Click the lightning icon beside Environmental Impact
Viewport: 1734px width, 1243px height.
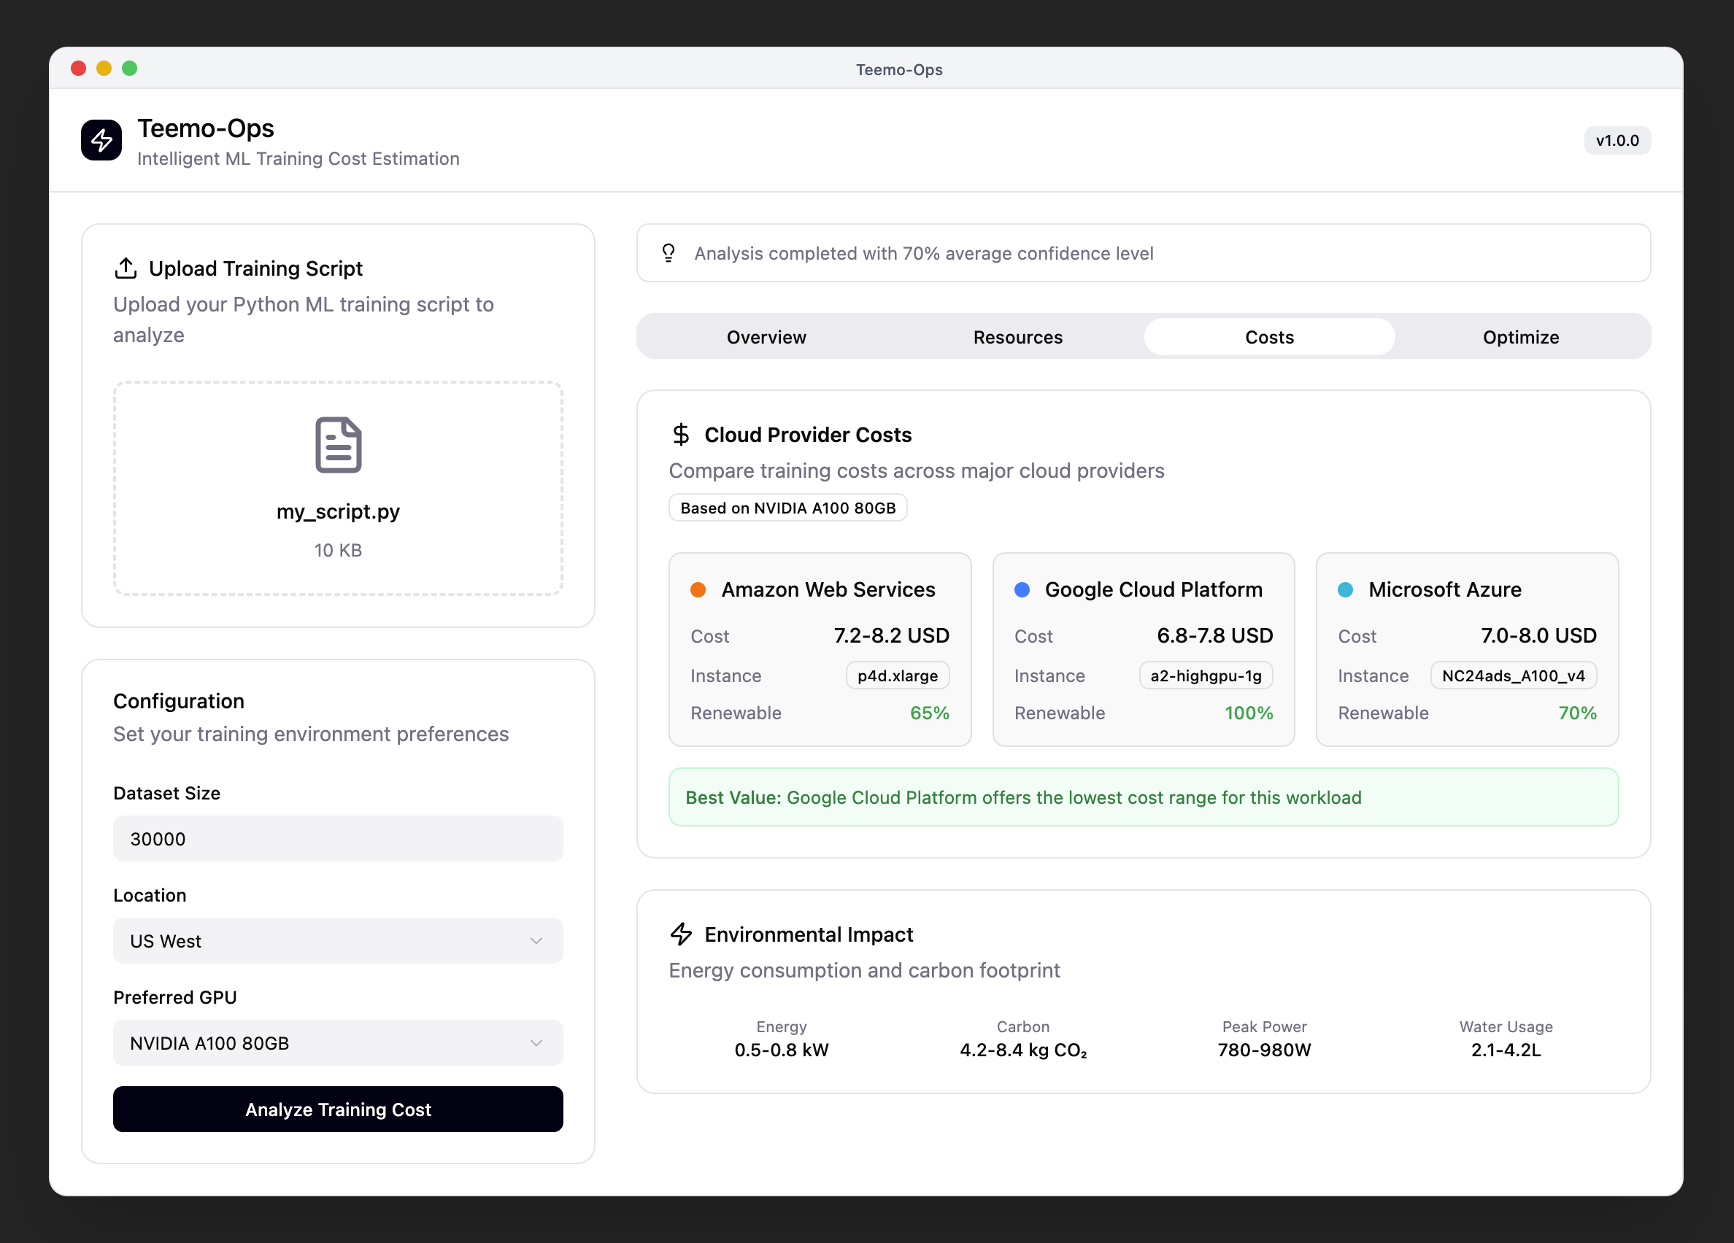pyautogui.click(x=680, y=934)
